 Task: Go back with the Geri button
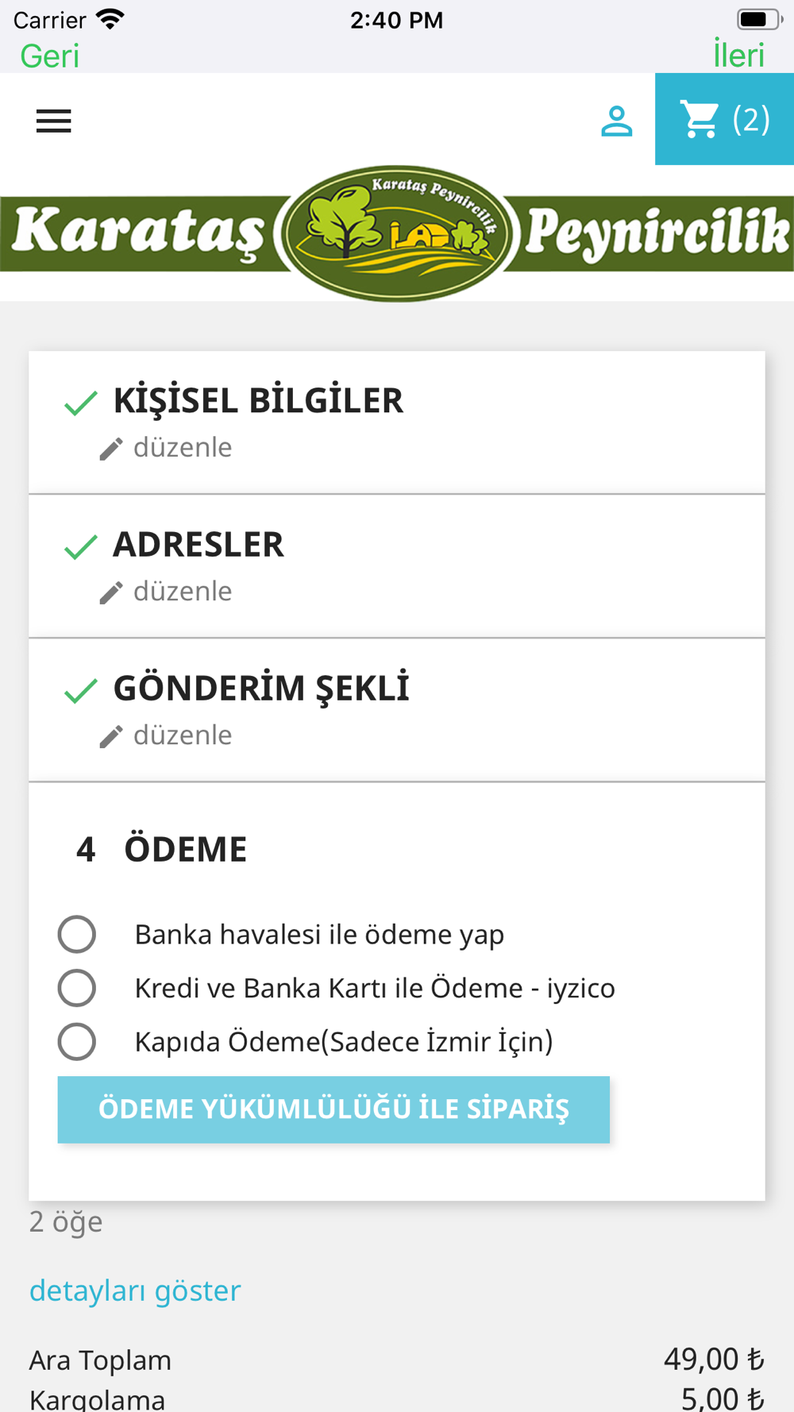click(49, 56)
